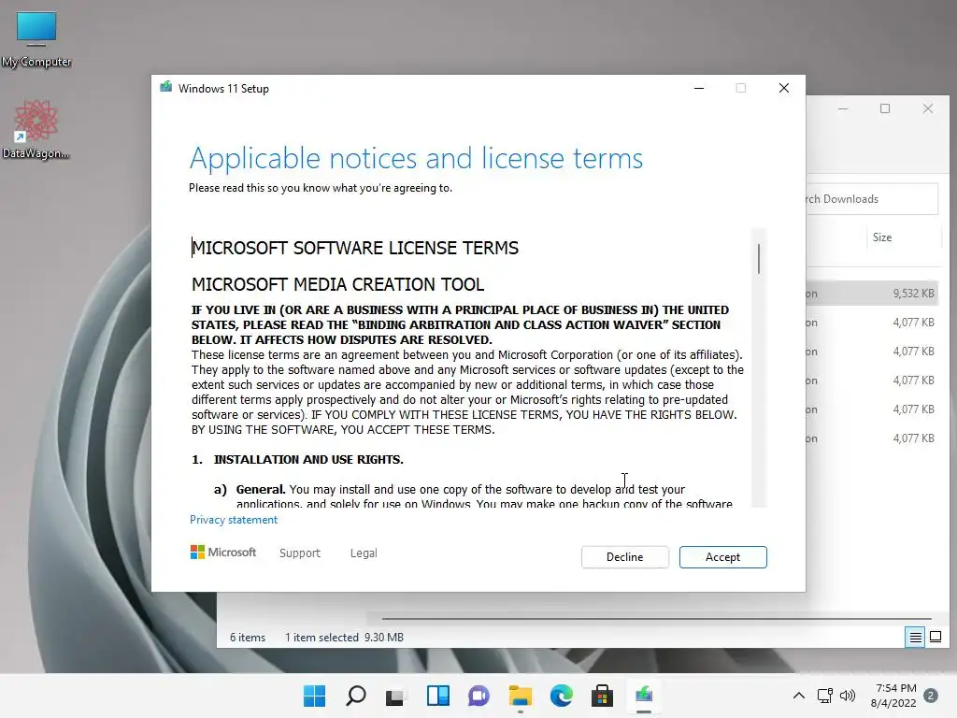Open the volume tray icon
The width and height of the screenshot is (957, 718).
click(847, 696)
